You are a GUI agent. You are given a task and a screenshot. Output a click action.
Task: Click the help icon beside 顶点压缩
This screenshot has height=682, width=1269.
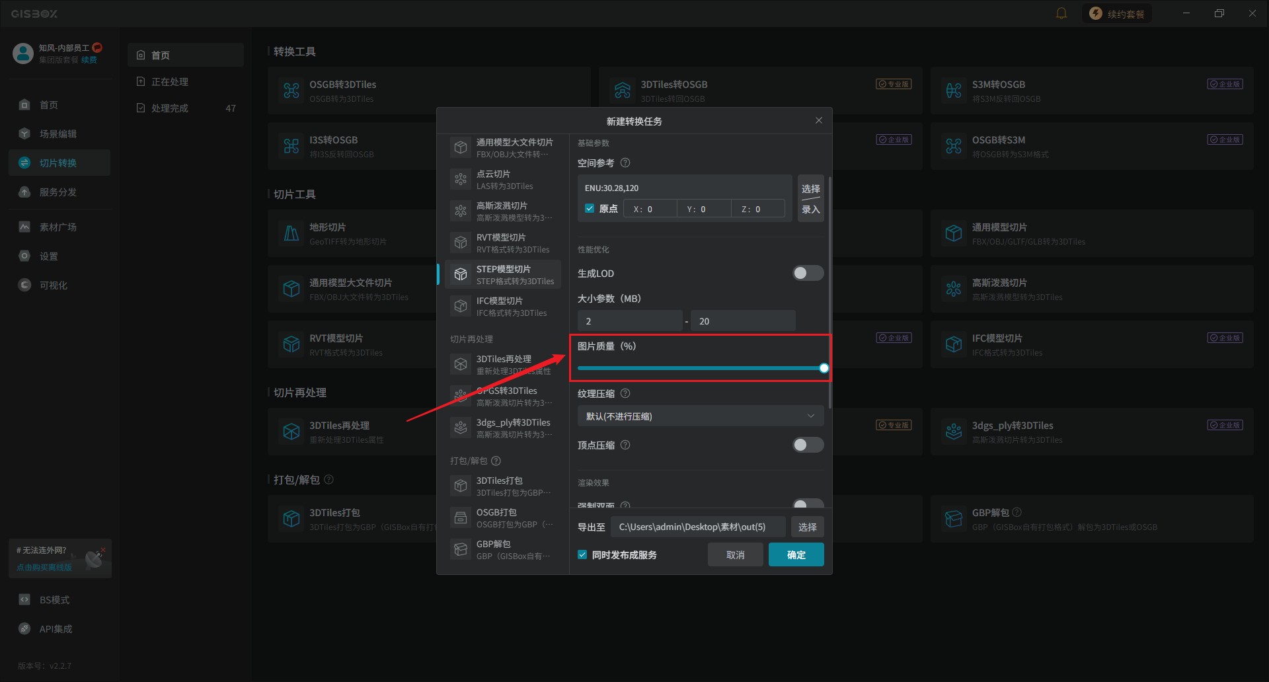(625, 445)
